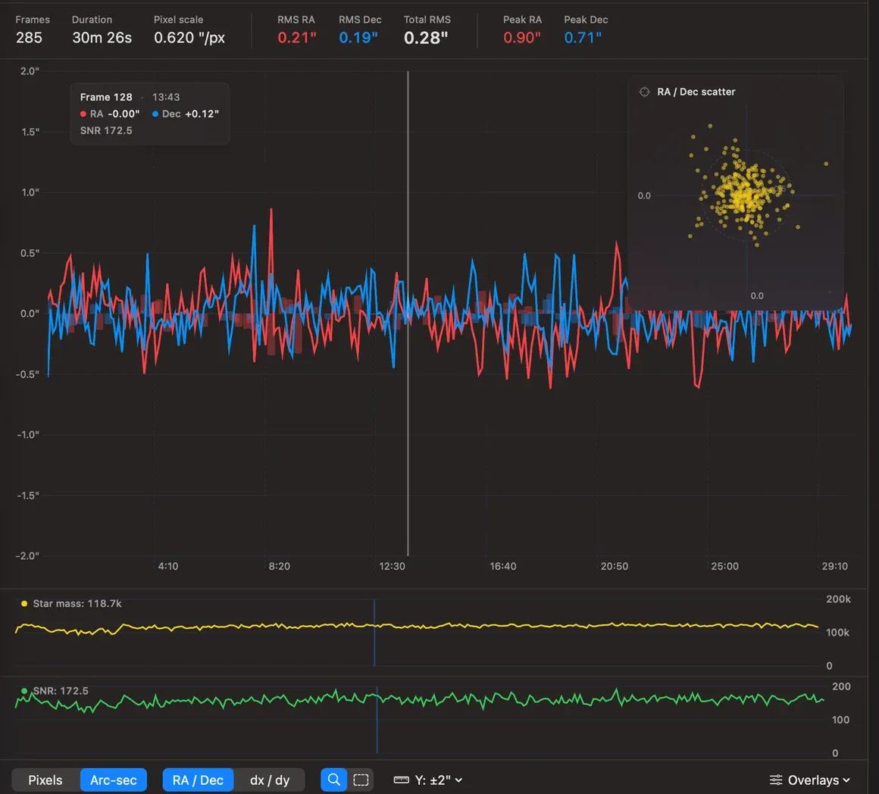Click the yellow Star mass legend dot

(24, 604)
